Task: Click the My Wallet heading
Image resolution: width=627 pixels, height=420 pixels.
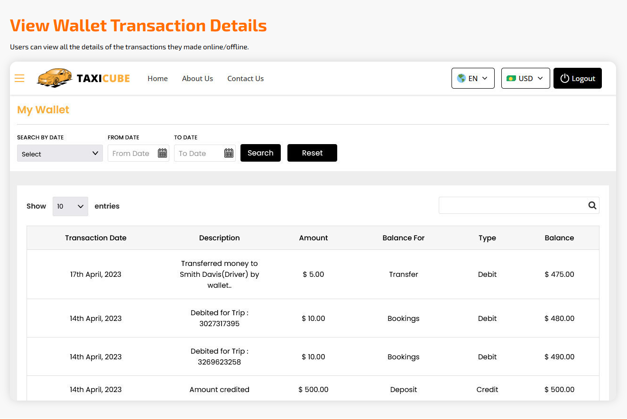Action: pos(43,110)
